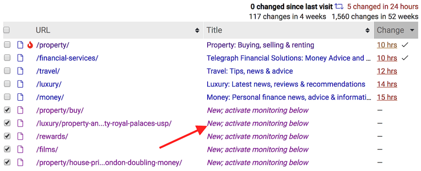Check the box for /luxury/ row
Image resolution: width=421 pixels, height=171 pixels.
[x=7, y=84]
